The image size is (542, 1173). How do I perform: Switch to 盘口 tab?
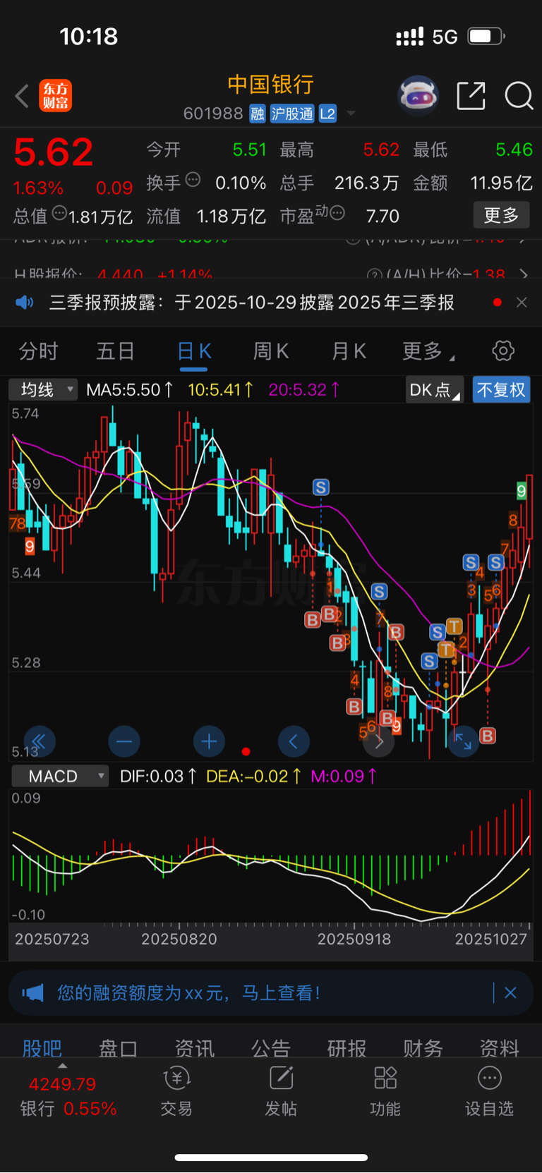tap(118, 1048)
